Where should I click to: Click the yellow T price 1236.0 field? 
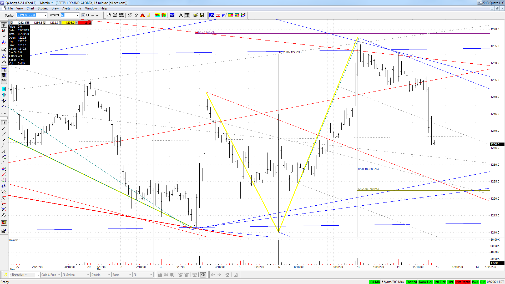coord(68,23)
